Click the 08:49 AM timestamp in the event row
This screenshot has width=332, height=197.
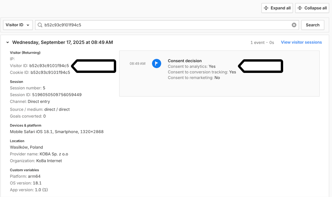click(x=137, y=64)
